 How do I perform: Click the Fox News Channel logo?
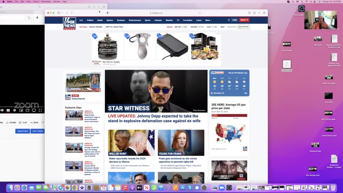pos(69,24)
